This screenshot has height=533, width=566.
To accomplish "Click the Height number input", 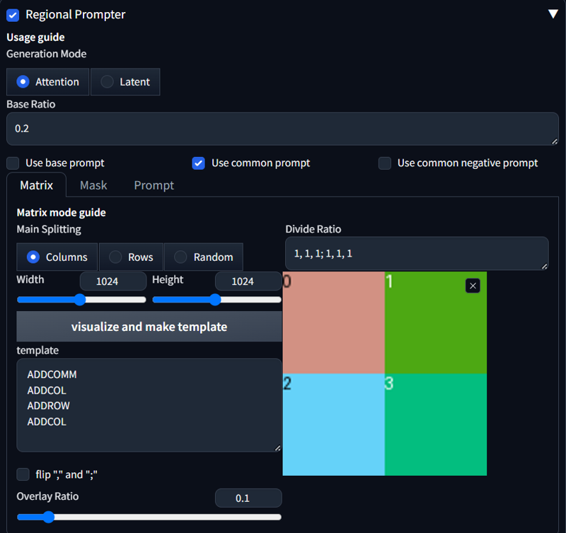I will tap(248, 281).
